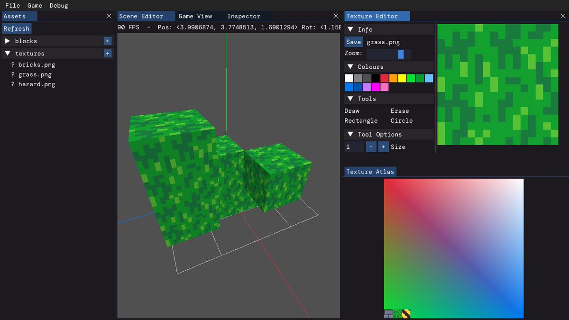The height and width of the screenshot is (320, 569).
Task: Collapse the textures folder
Action: tap(7, 54)
